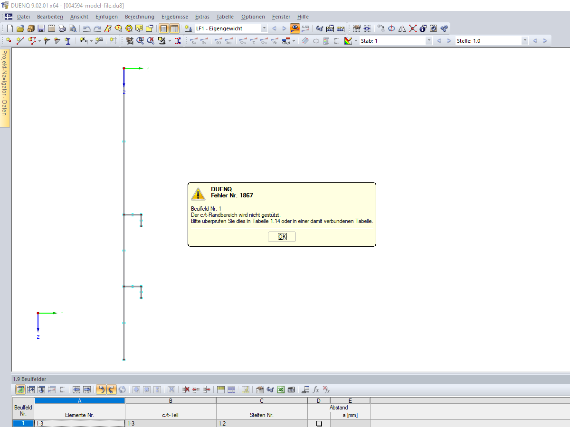Click the microscope view tool icon
Image resolution: width=570 pixels, height=427 pixels.
coord(161,41)
